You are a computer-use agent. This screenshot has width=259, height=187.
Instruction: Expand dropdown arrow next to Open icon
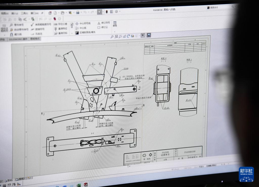coord(66,12)
